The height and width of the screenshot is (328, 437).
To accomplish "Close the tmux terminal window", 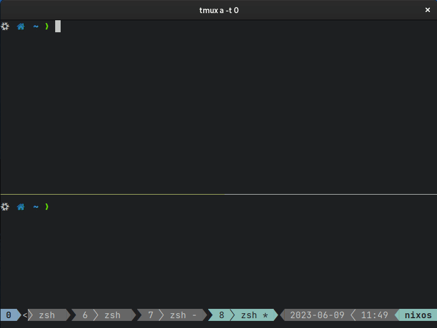I will point(428,10).
